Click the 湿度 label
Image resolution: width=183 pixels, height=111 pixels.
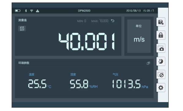click(73, 75)
